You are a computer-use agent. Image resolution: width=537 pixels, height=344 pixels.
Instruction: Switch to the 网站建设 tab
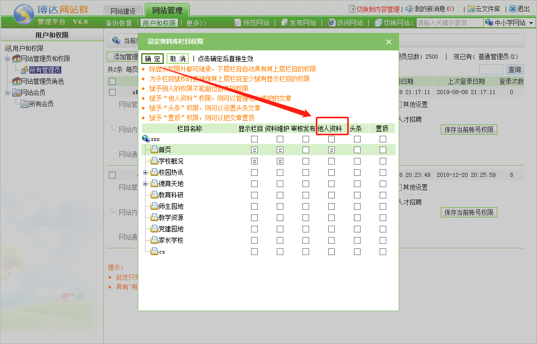pos(123,11)
